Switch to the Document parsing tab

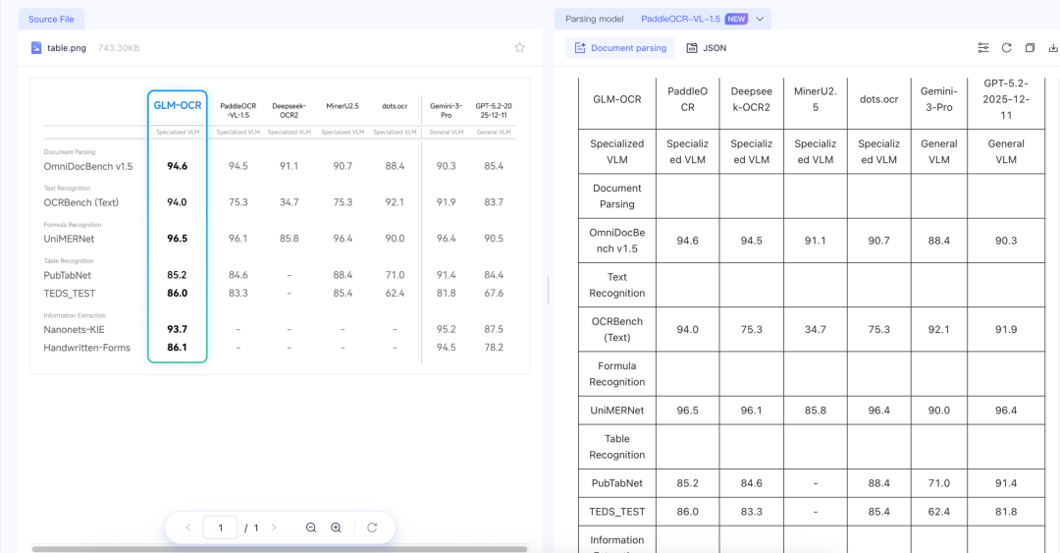click(620, 48)
